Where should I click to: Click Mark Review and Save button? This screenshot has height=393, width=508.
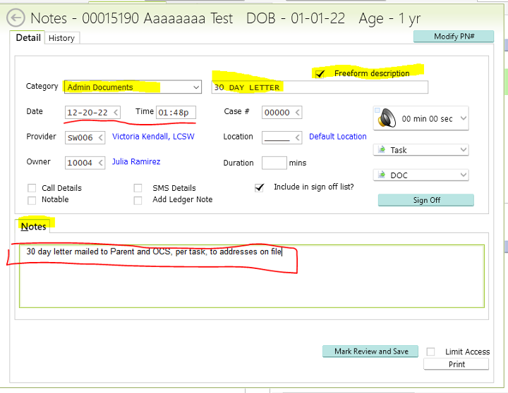[x=370, y=351]
